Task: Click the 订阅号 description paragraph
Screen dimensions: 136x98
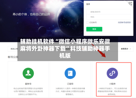Action: pos(70,91)
